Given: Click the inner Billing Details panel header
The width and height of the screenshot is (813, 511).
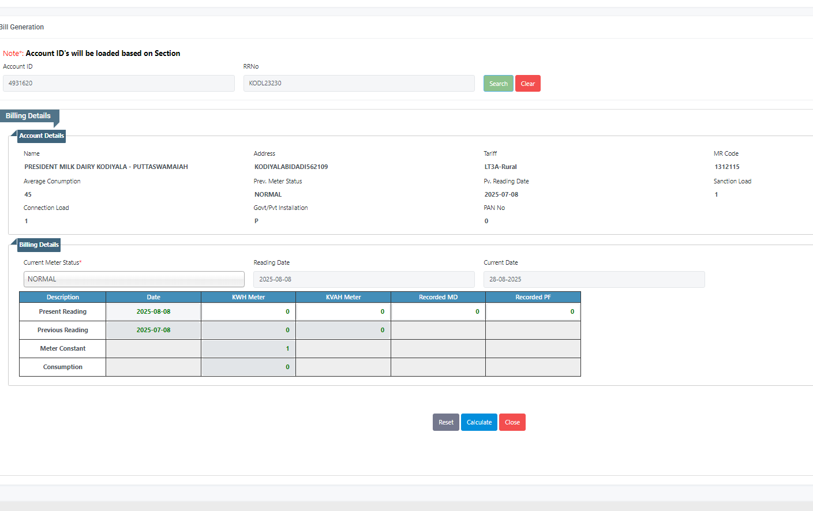Looking at the screenshot, I should 39,245.
